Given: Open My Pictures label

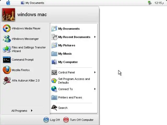Looking at the screenshot, I should (x=67, y=45).
